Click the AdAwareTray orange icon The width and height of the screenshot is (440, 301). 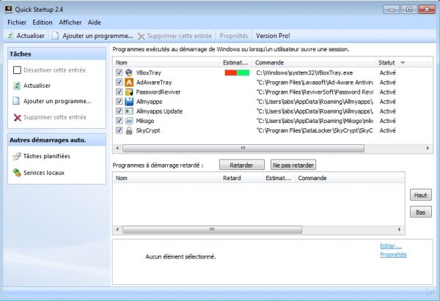[129, 83]
